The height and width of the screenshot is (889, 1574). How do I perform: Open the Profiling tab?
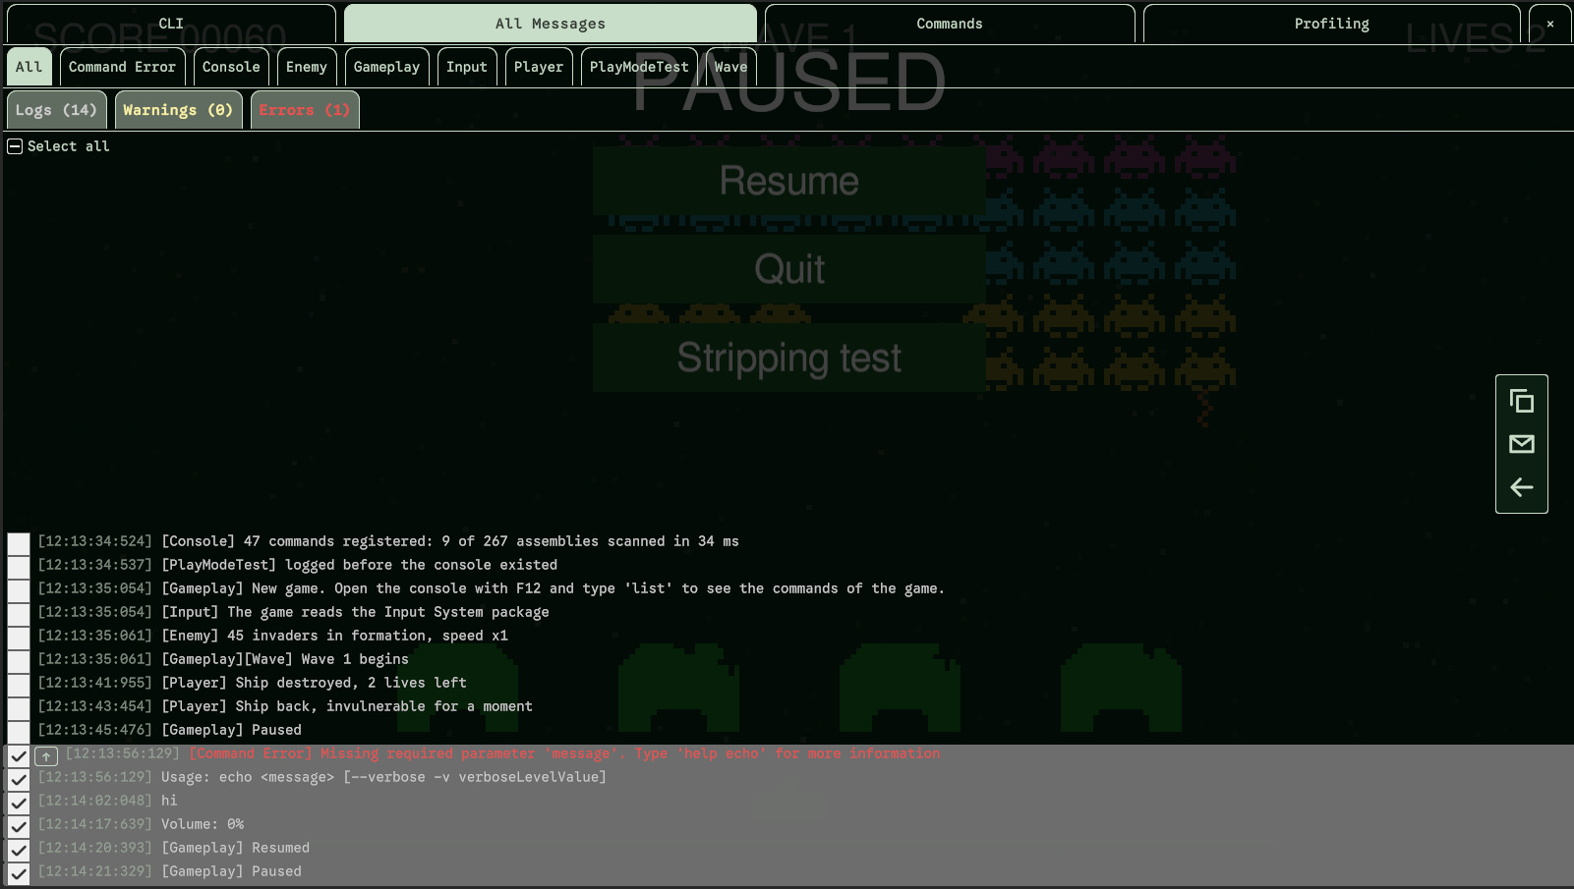click(1332, 24)
